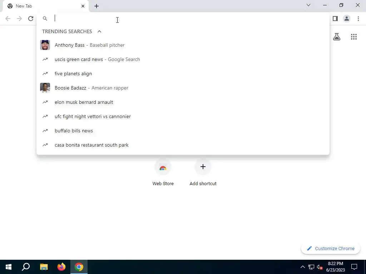Choose buffalo bills news suggestion
The image size is (366, 274).
183,131
